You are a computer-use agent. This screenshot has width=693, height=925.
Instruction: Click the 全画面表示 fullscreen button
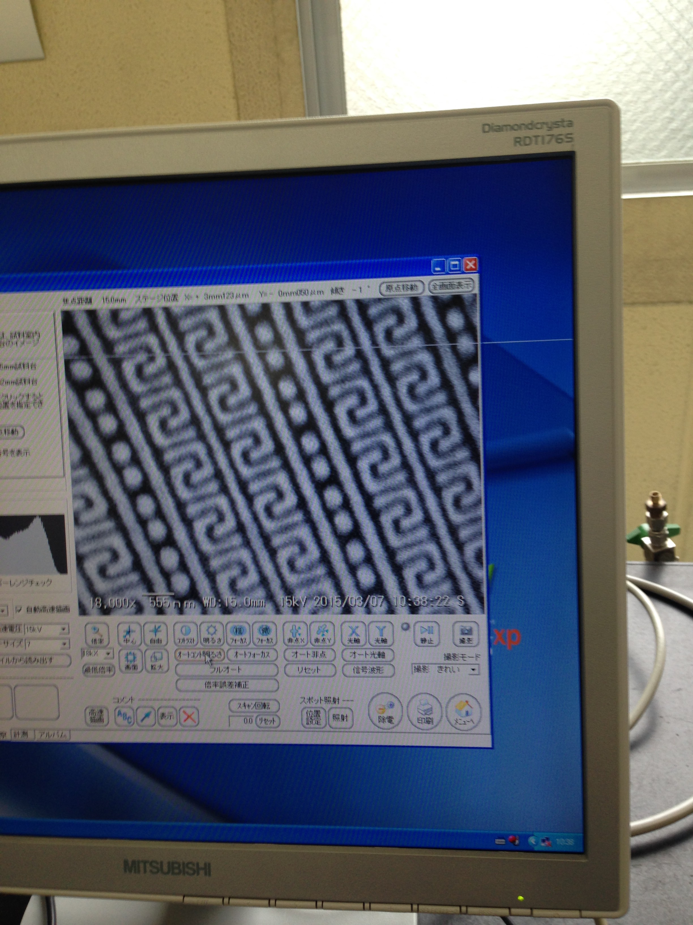(x=452, y=286)
